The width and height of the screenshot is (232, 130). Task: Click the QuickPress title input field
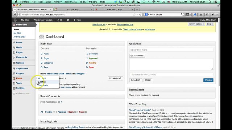point(171,50)
